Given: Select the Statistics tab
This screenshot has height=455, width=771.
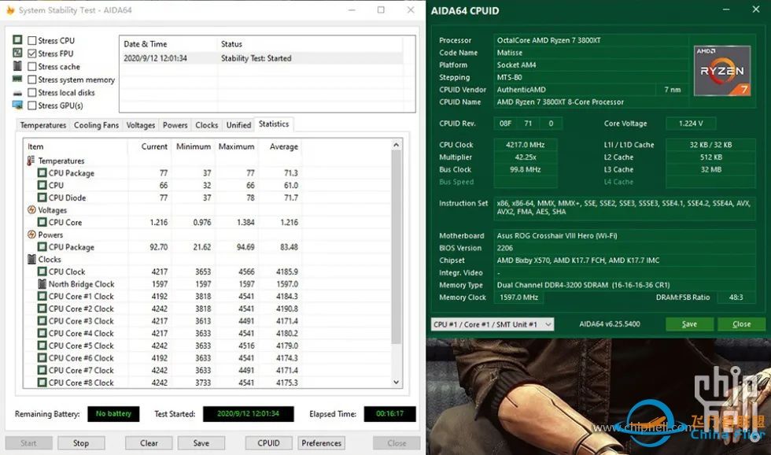Looking at the screenshot, I should tap(274, 124).
